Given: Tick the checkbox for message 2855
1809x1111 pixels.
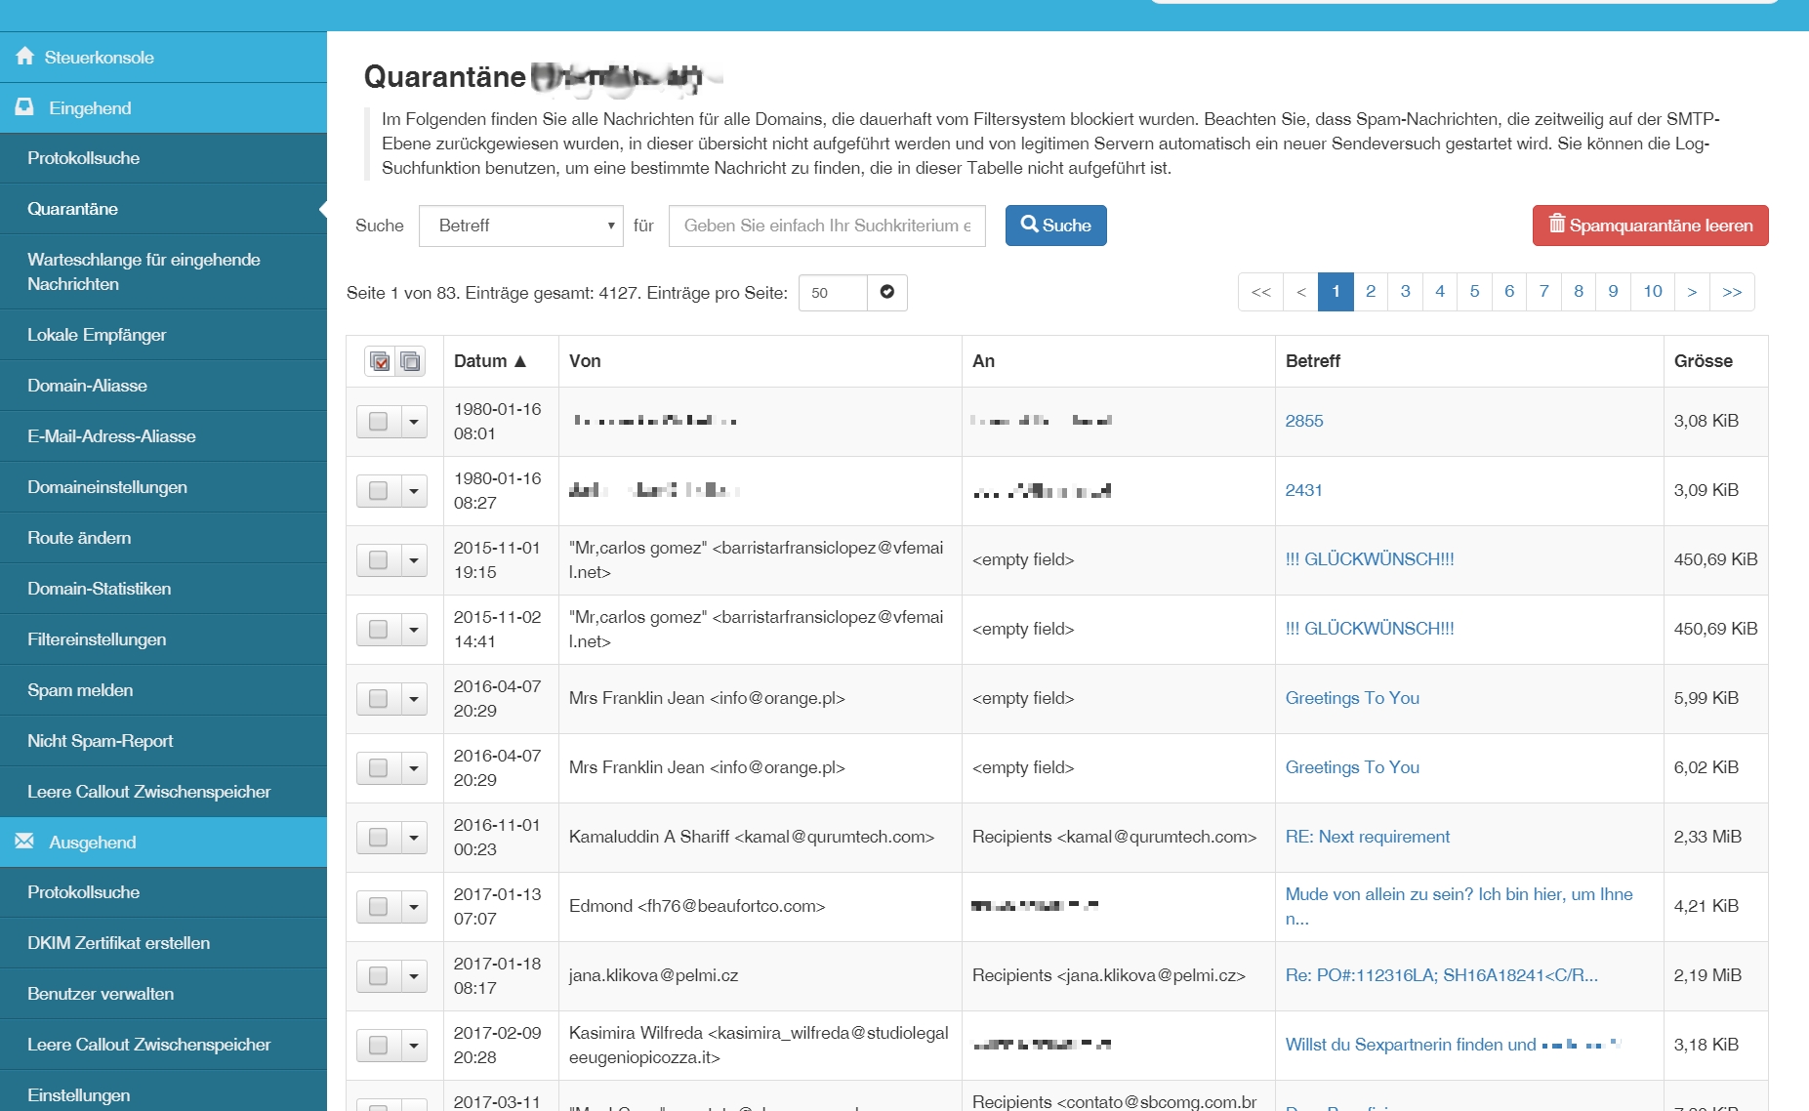Looking at the screenshot, I should tap(379, 422).
